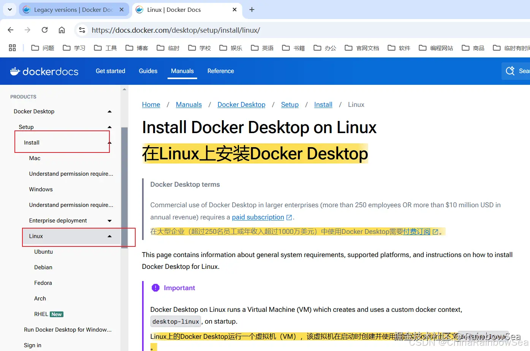530x351 pixels.
Task: Open the 书籍 bookmark folder
Action: (293, 48)
